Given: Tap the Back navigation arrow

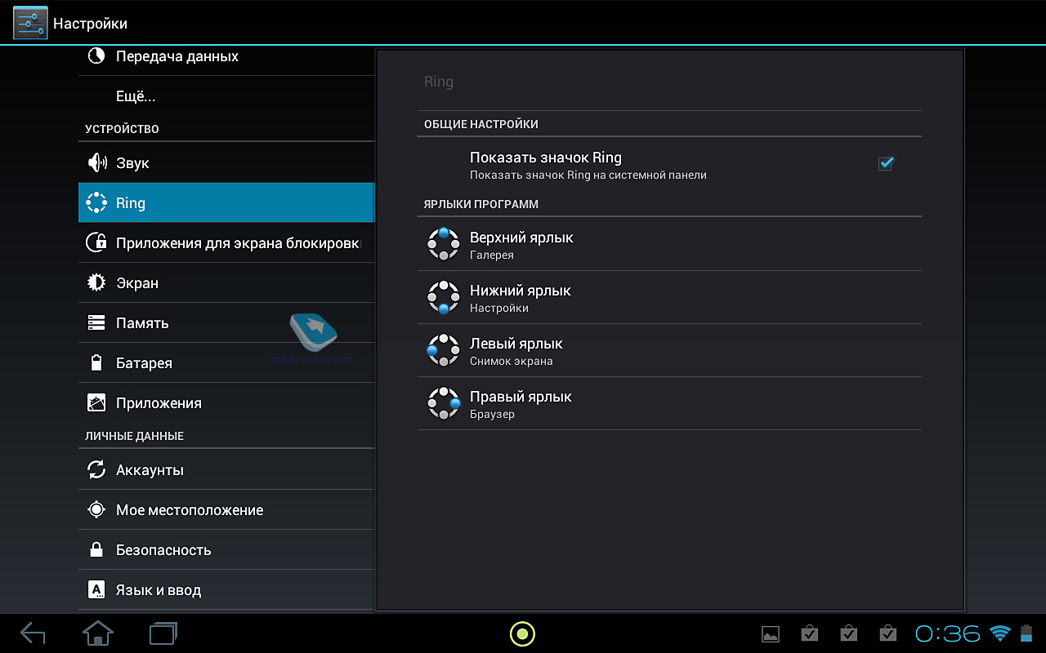Looking at the screenshot, I should coord(33,633).
